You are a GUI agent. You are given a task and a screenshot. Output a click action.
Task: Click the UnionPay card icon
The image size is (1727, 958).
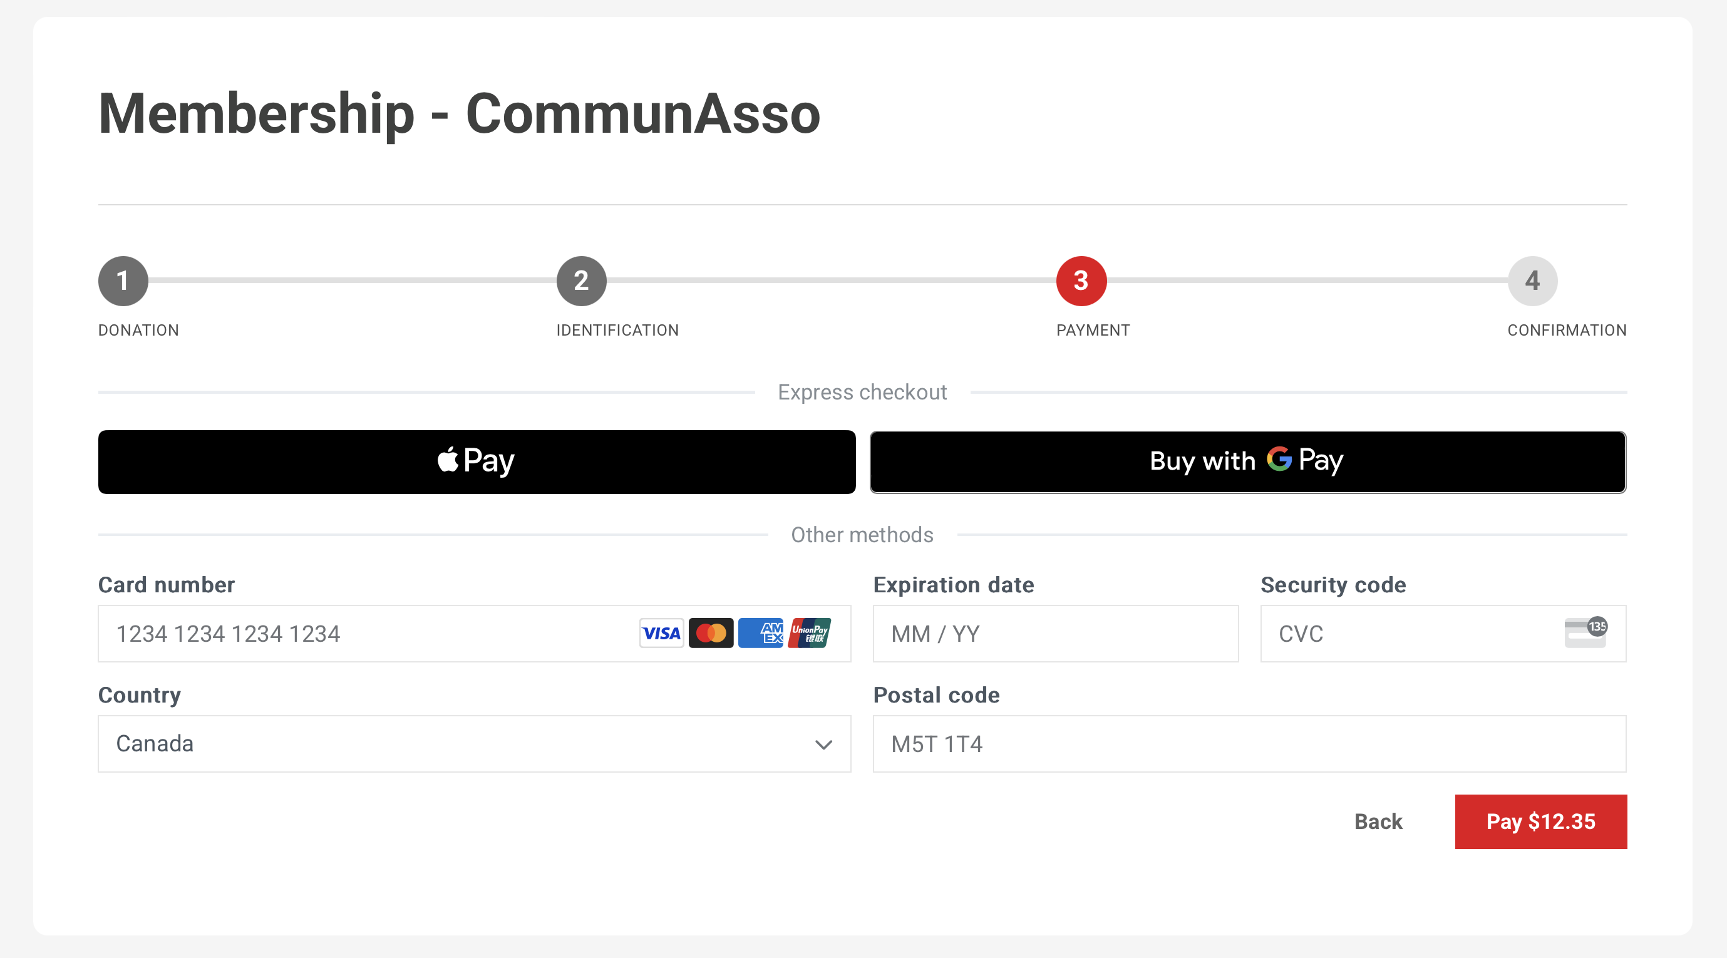click(809, 633)
